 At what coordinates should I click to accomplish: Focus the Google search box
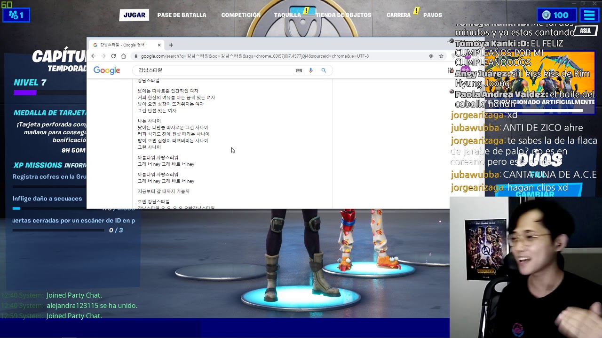point(214,70)
